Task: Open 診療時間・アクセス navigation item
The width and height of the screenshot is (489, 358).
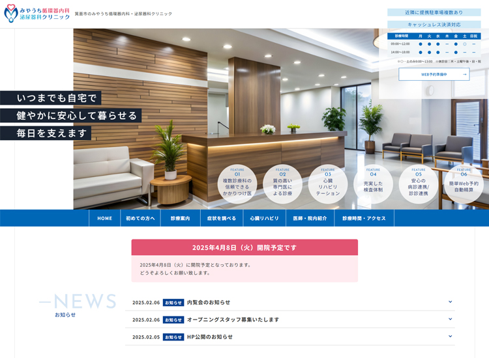Action: click(364, 218)
